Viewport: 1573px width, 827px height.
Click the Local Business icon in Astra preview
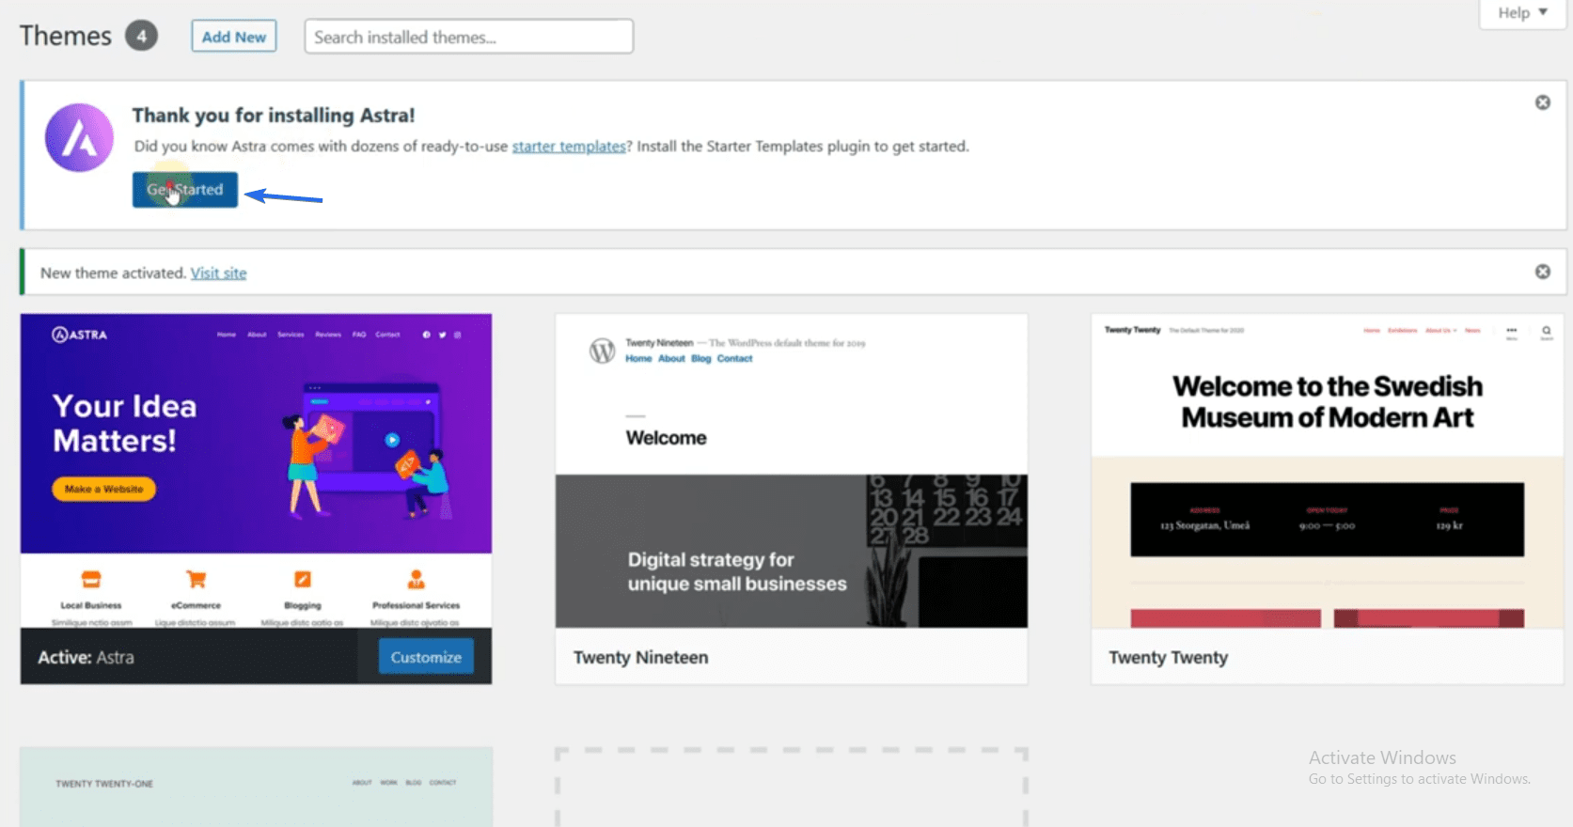91,579
